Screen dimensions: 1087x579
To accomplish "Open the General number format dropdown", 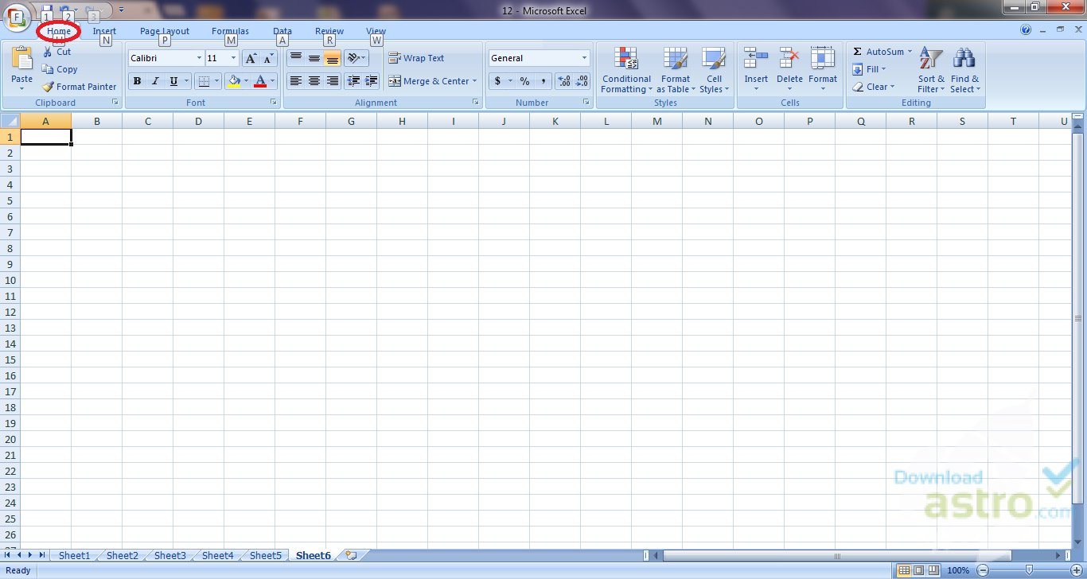I will (584, 58).
